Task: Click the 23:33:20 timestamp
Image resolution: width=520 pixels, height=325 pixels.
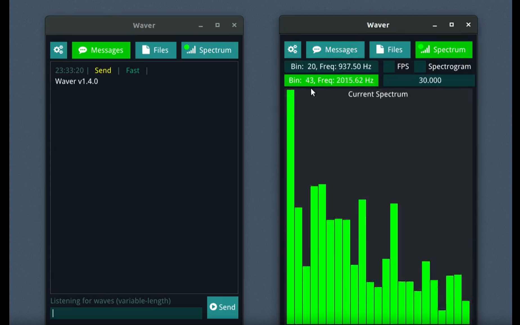Action: point(69,70)
